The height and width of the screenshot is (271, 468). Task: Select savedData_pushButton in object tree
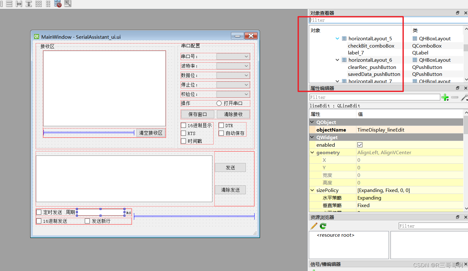(x=374, y=74)
